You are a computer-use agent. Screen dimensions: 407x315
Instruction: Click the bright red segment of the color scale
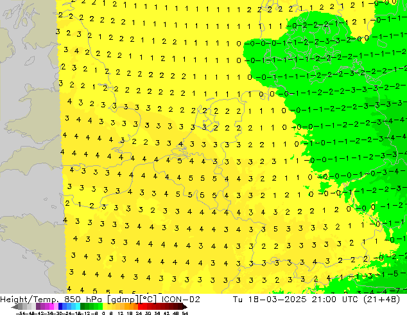click(x=140, y=307)
